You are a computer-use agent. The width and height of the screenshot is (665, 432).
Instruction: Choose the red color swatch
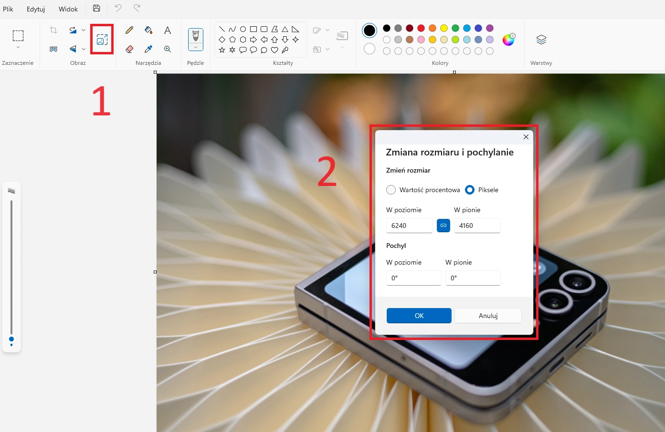point(421,28)
